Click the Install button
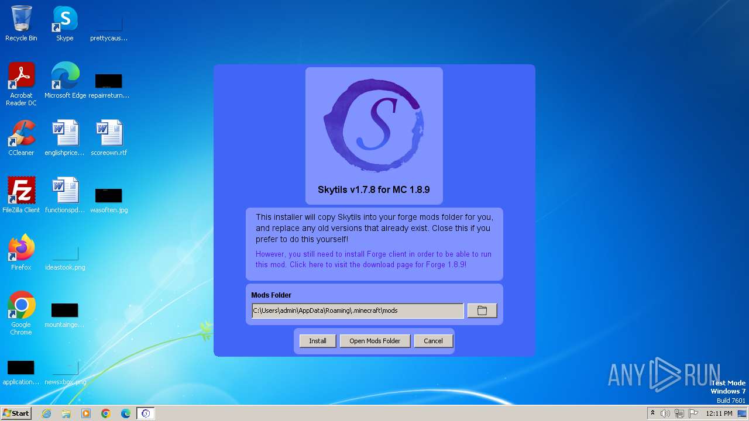Image resolution: width=749 pixels, height=421 pixels. pyautogui.click(x=318, y=341)
